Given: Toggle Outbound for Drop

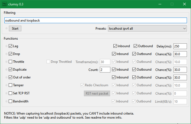Looking at the screenshot, I should tap(134, 54).
